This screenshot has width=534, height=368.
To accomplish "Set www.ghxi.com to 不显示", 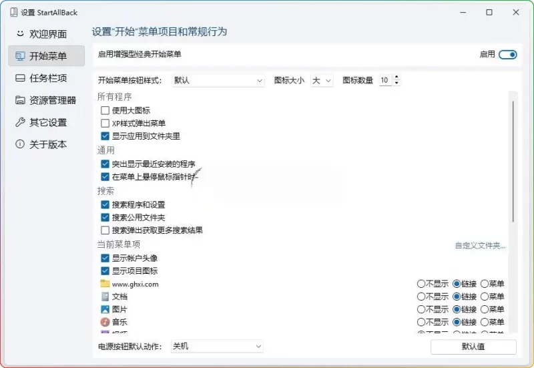I will pos(421,283).
